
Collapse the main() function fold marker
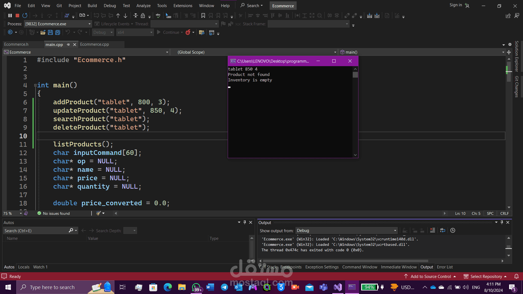[35, 85]
